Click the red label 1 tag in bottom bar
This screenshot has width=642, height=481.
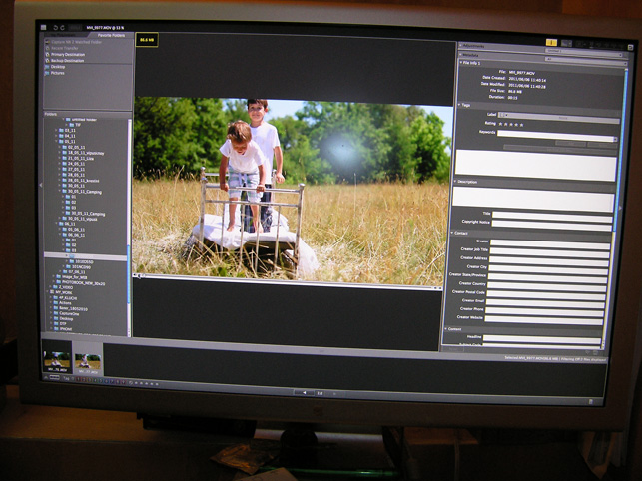point(79,379)
